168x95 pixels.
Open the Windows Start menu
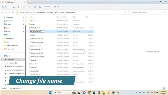[50, 92]
